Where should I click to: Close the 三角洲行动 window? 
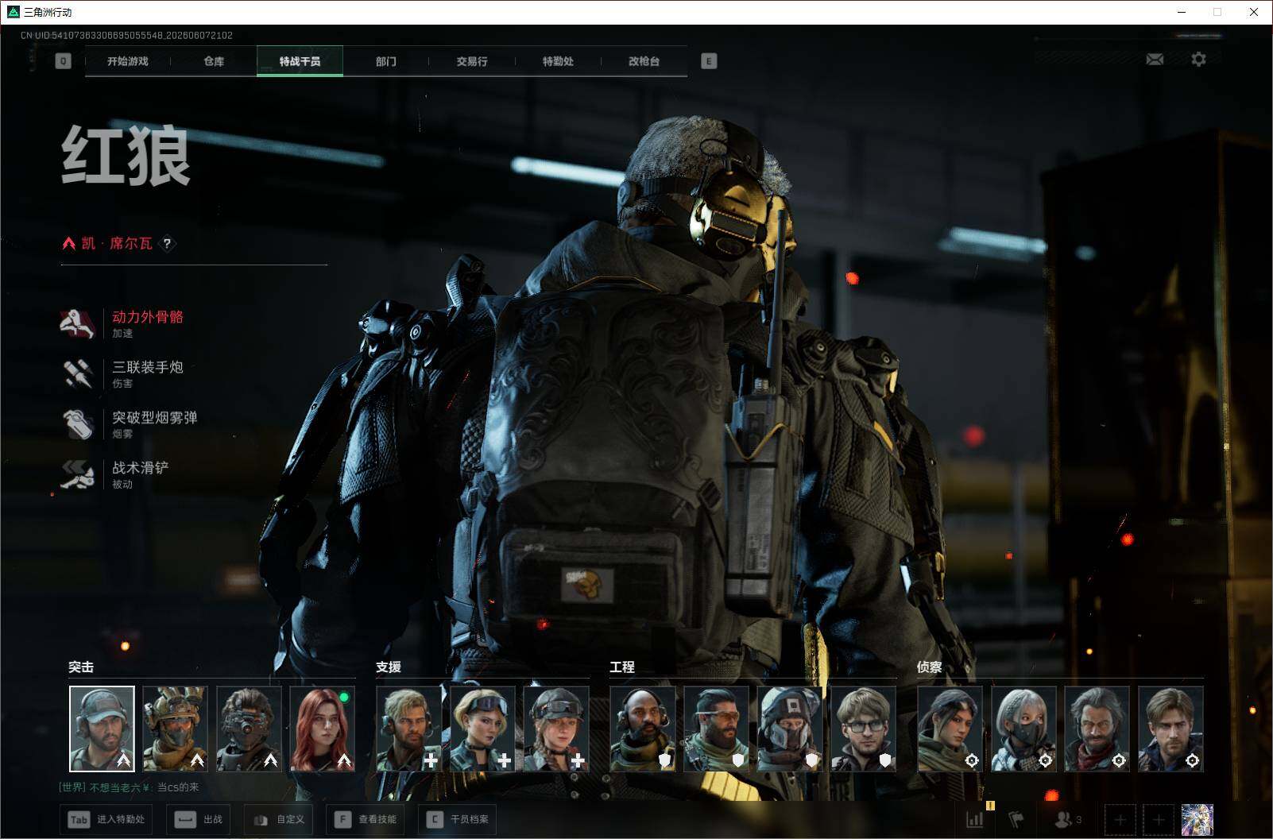pos(1254,12)
